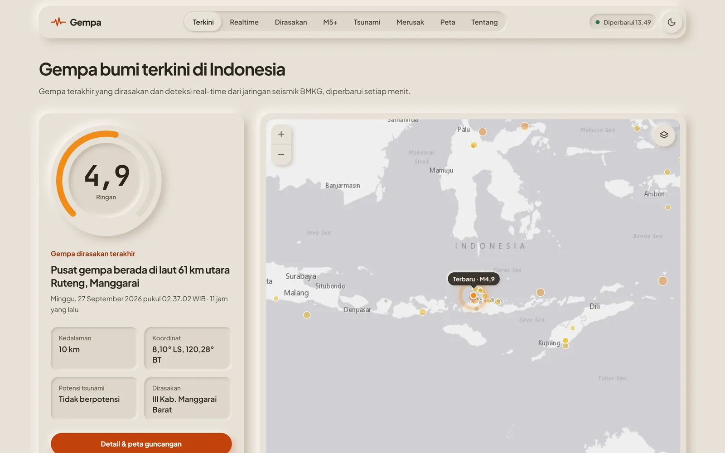725x453 pixels.
Task: Click the large quake marker near Banda Sea edge
Action: coord(662,281)
